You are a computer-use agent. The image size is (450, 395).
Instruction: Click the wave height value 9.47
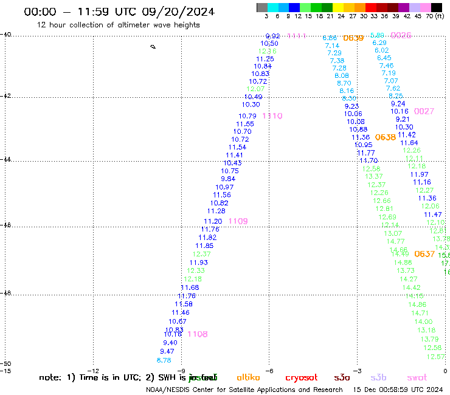(167, 351)
